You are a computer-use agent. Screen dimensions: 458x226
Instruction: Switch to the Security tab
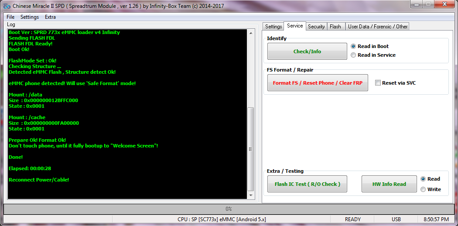coord(316,27)
